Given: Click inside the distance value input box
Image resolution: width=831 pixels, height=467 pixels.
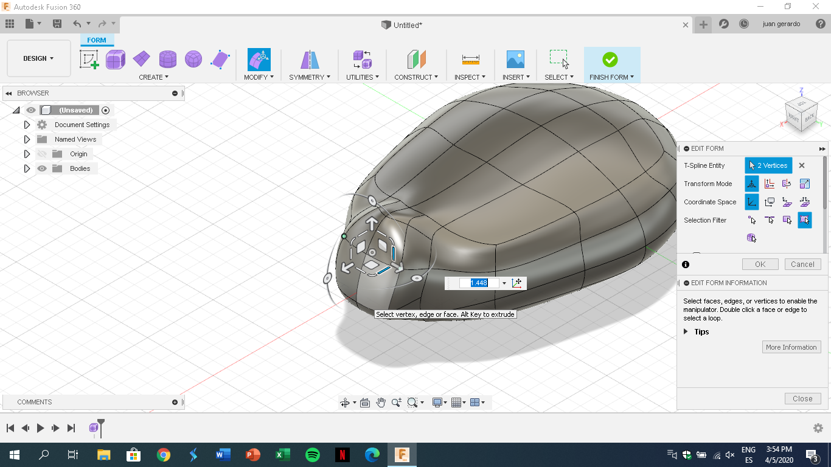Looking at the screenshot, I should click(x=481, y=283).
